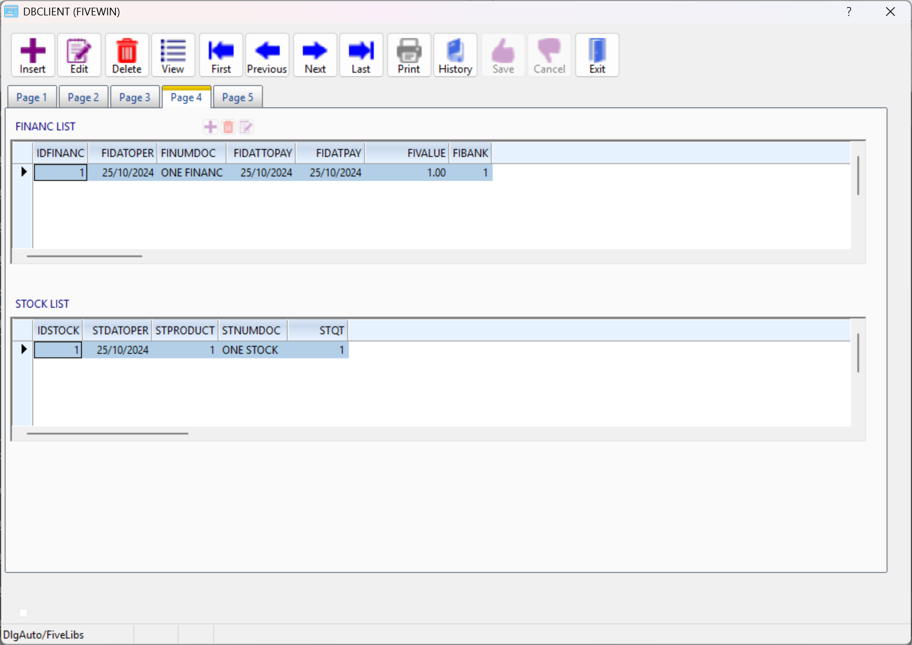Click vertical scrollbar of FINANC LIST grid
The image size is (912, 645).
[858, 176]
